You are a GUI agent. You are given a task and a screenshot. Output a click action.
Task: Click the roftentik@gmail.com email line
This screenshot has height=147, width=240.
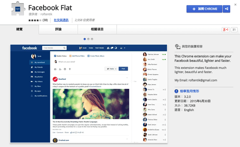[196, 80]
